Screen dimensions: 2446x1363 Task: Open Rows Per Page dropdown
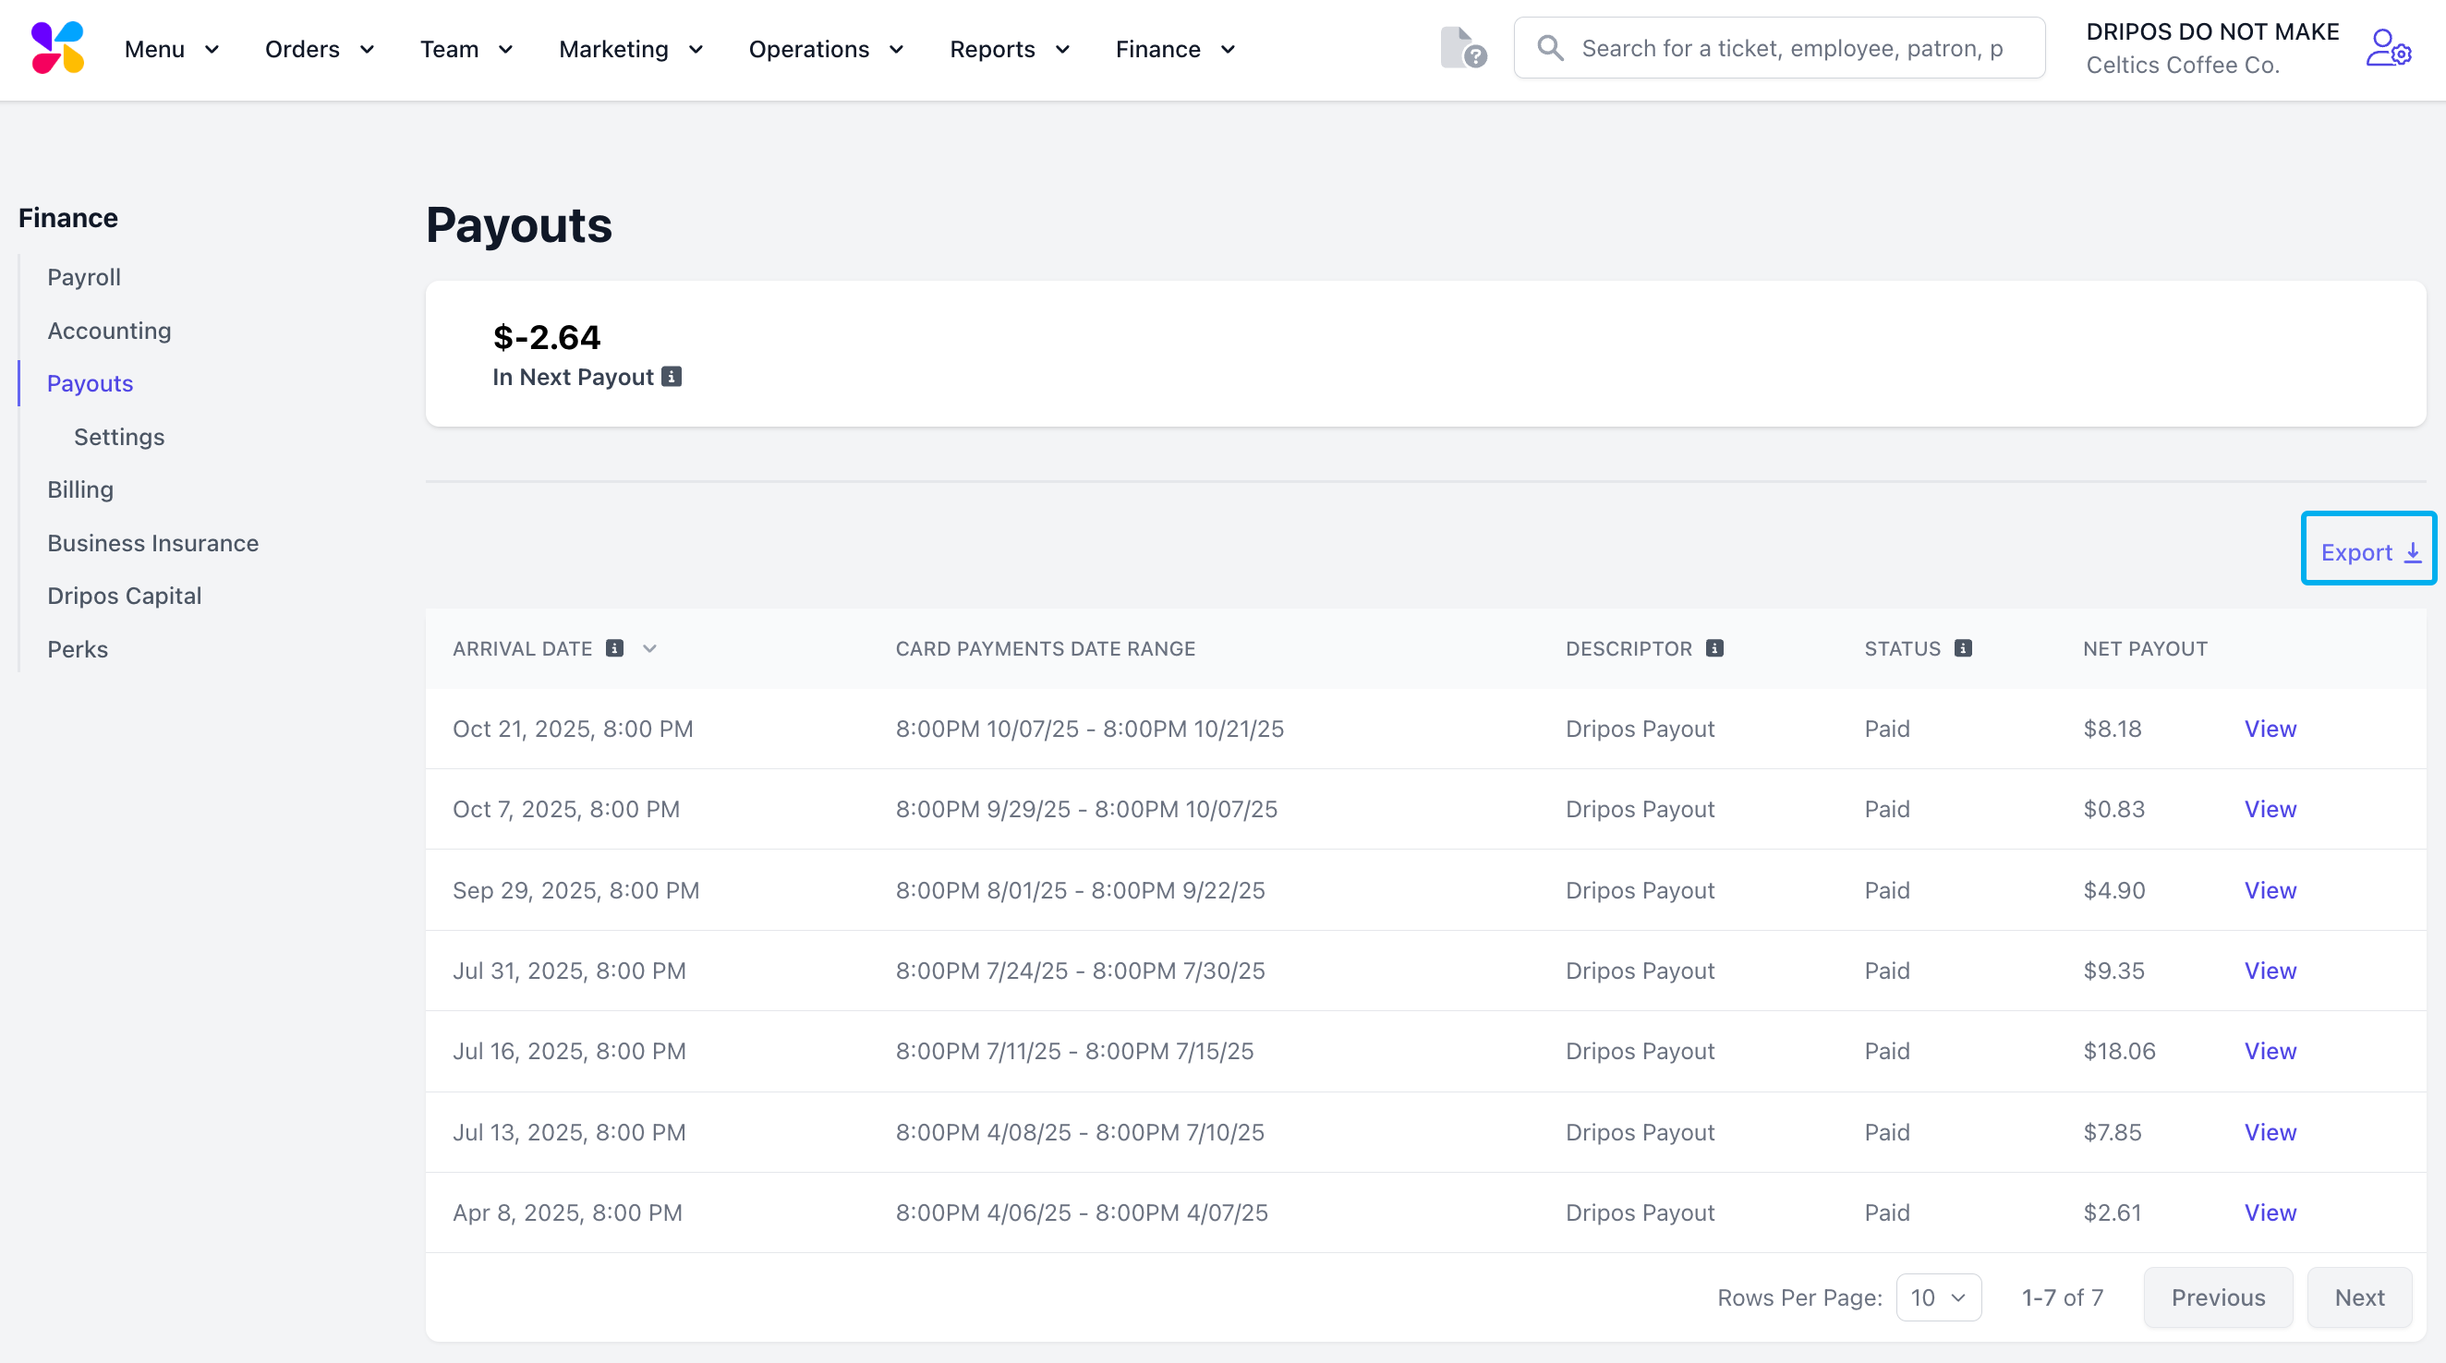coord(1938,1297)
